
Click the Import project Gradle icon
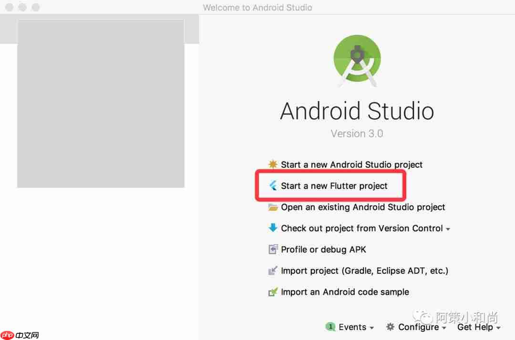pyautogui.click(x=273, y=271)
